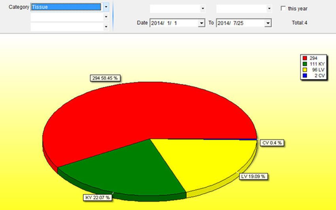Screen dimensions: 336x210
Task: Click the '2 CV' legend entry text
Action: (320, 75)
